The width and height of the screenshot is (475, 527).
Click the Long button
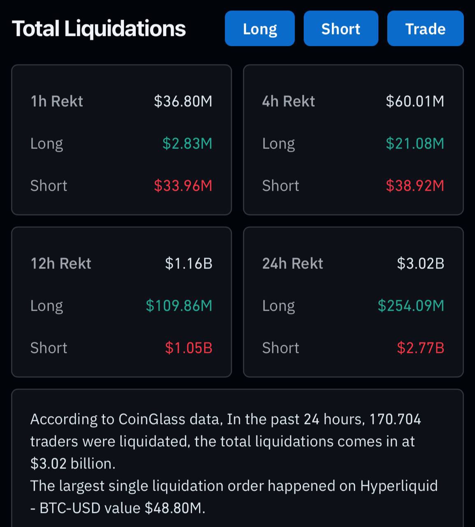point(260,28)
